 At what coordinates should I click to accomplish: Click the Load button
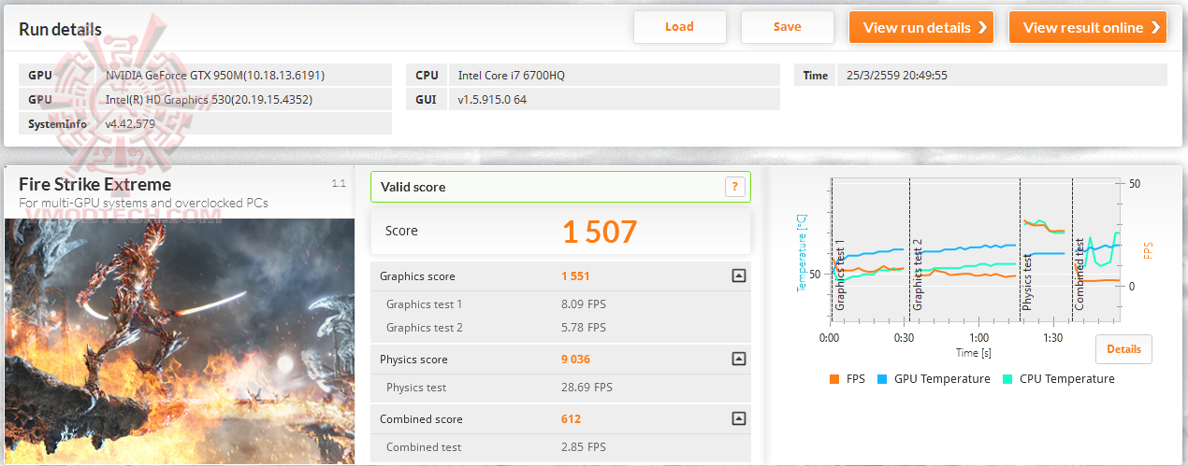[x=679, y=27]
